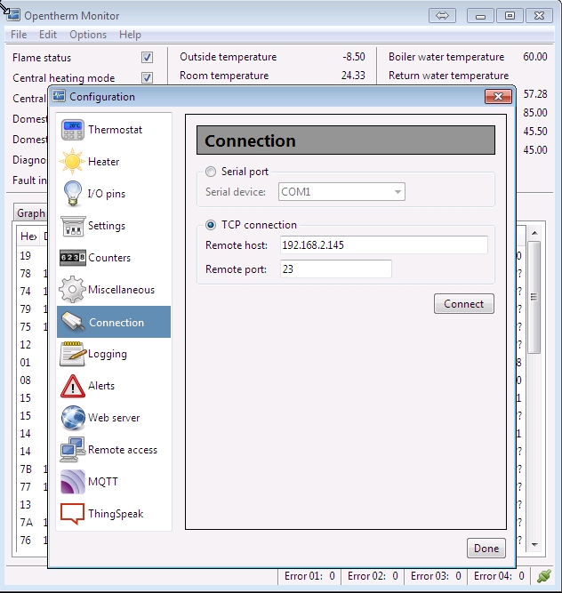Open the Thermostat configuration icon

73,130
